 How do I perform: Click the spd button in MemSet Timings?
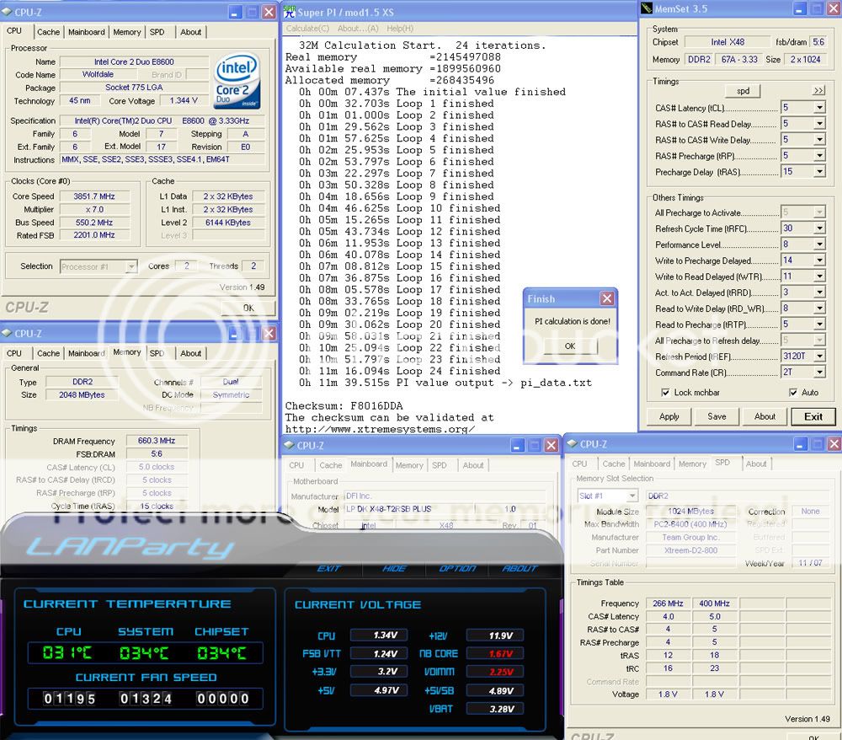click(x=743, y=91)
